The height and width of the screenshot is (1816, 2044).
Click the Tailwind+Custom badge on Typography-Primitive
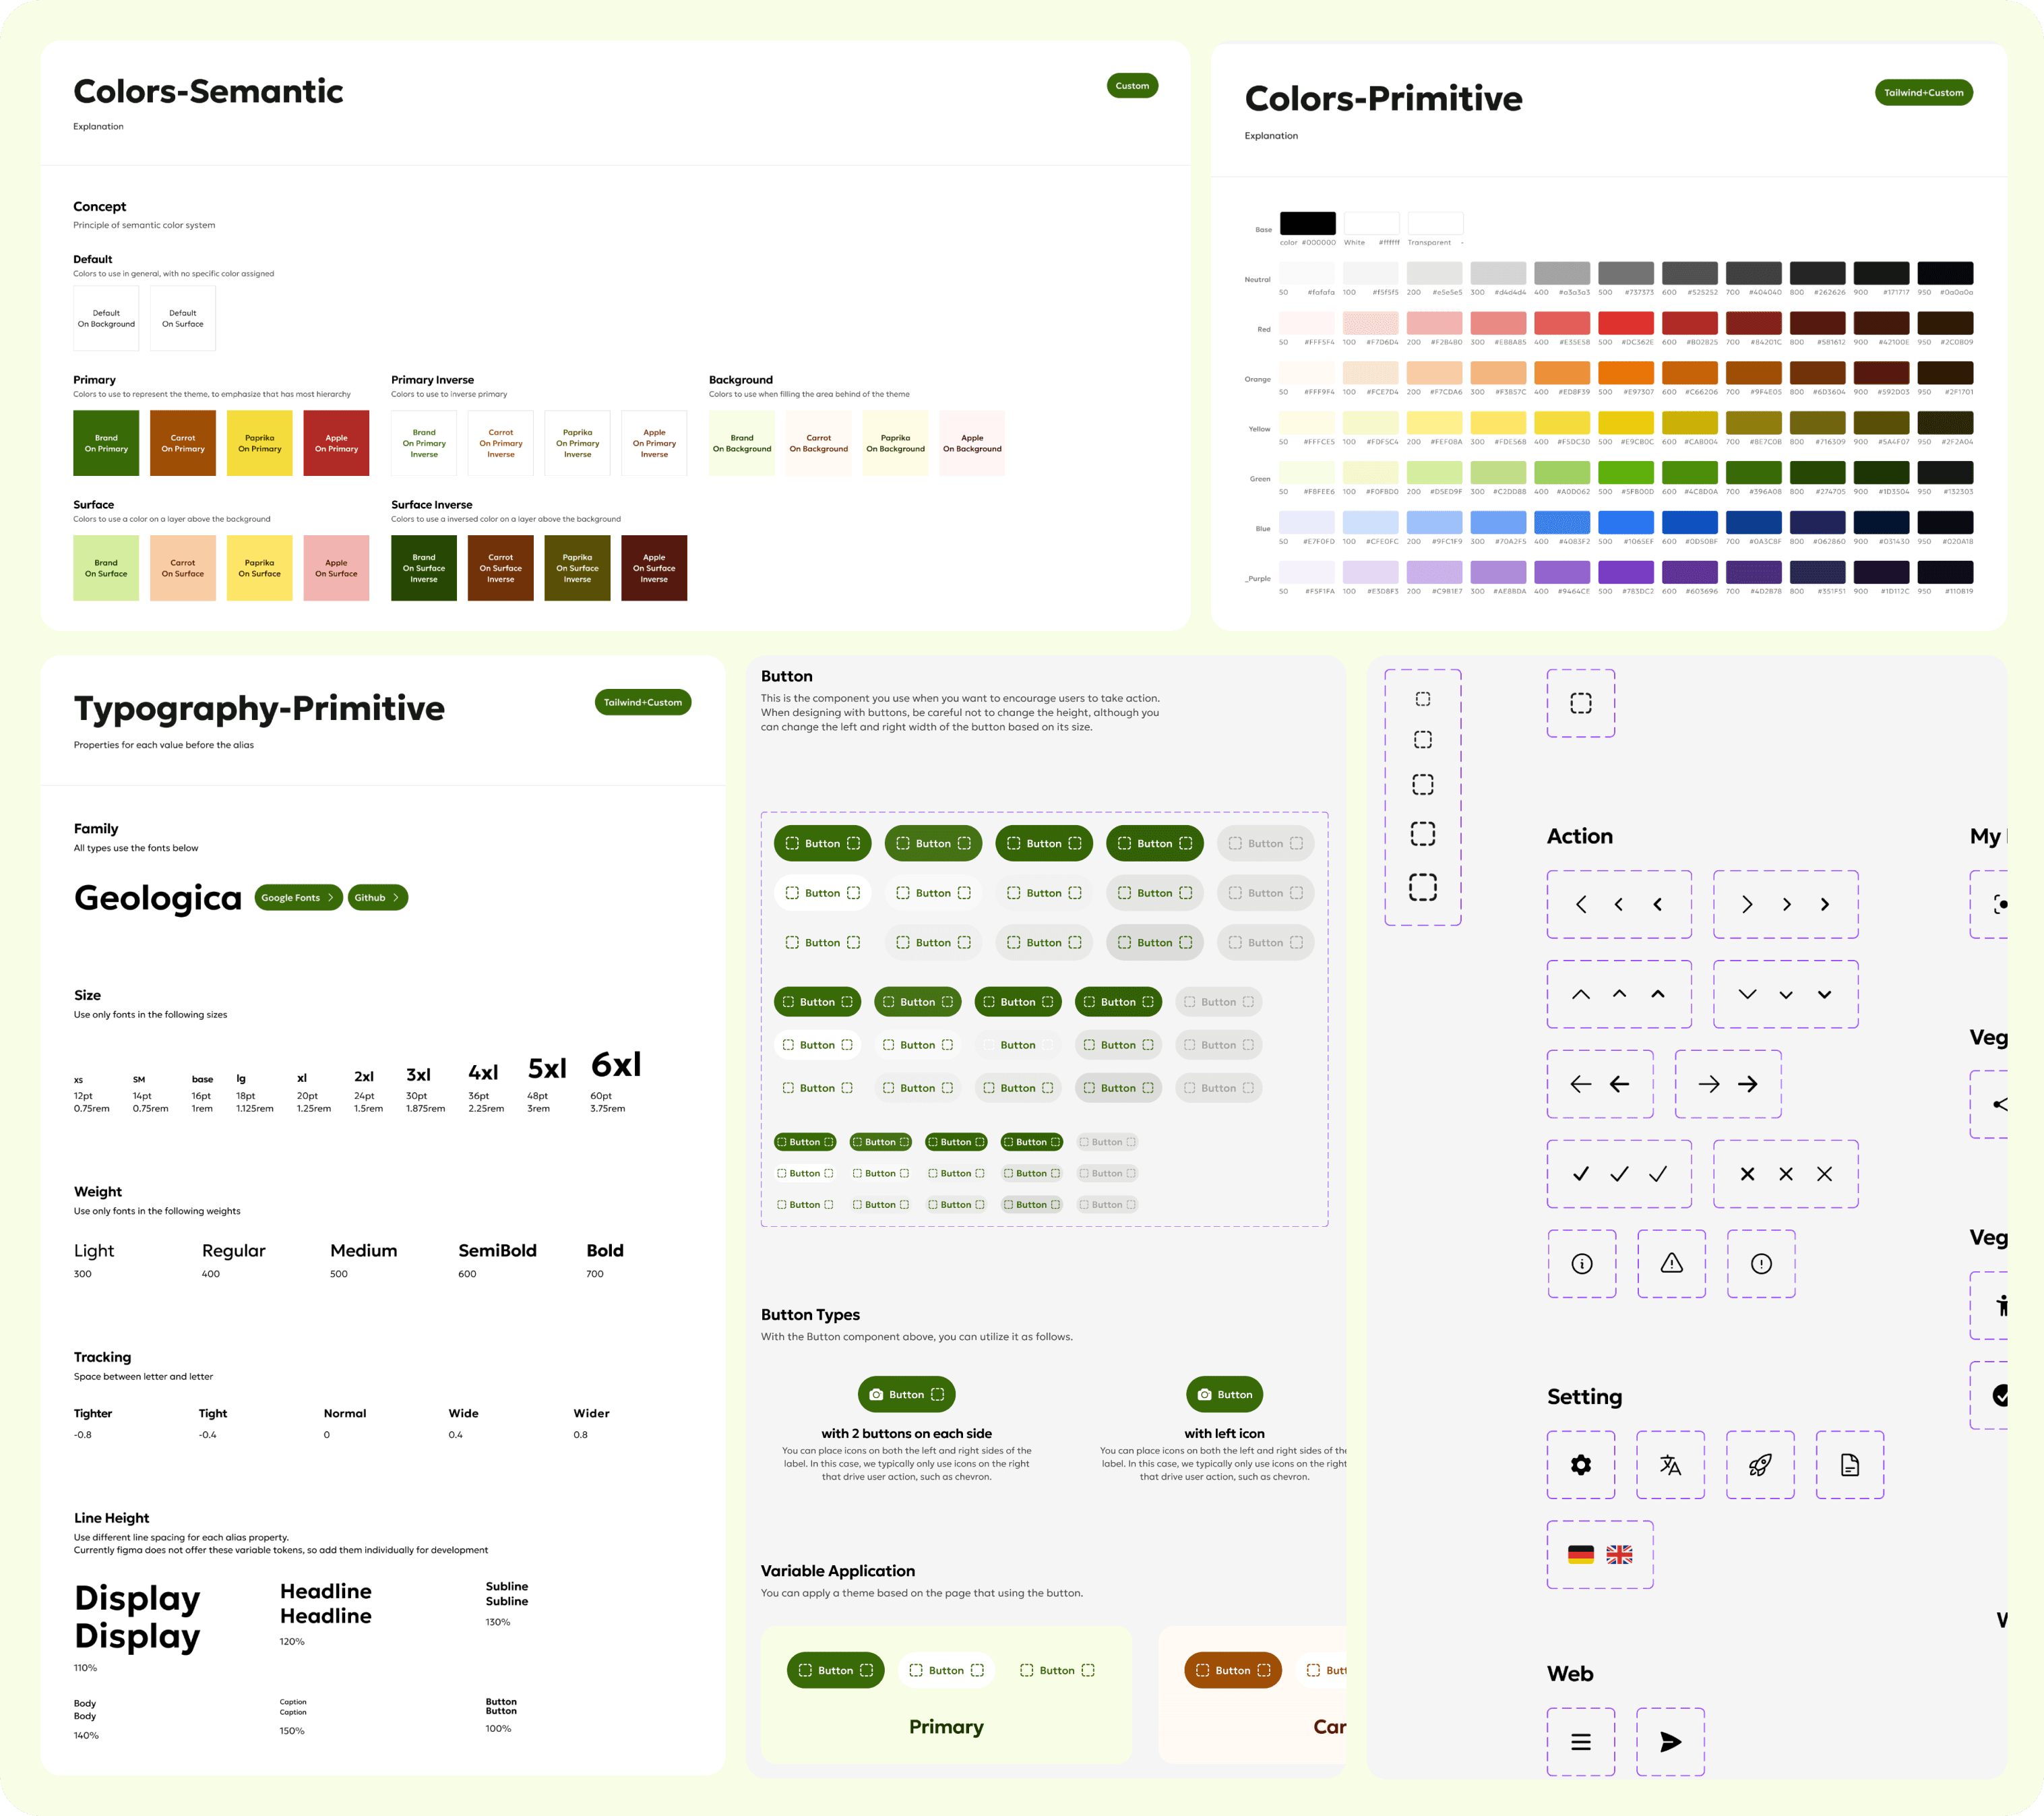(x=642, y=702)
